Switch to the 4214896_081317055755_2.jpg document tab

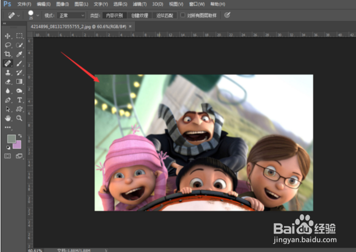tap(78, 27)
